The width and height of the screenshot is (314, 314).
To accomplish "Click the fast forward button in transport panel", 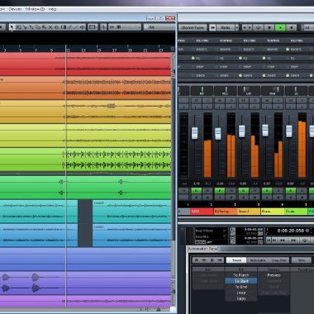I will (293, 240).
